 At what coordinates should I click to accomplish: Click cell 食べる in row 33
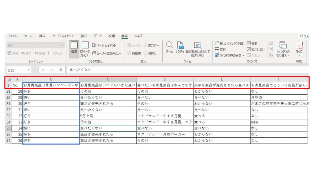point(222,116)
